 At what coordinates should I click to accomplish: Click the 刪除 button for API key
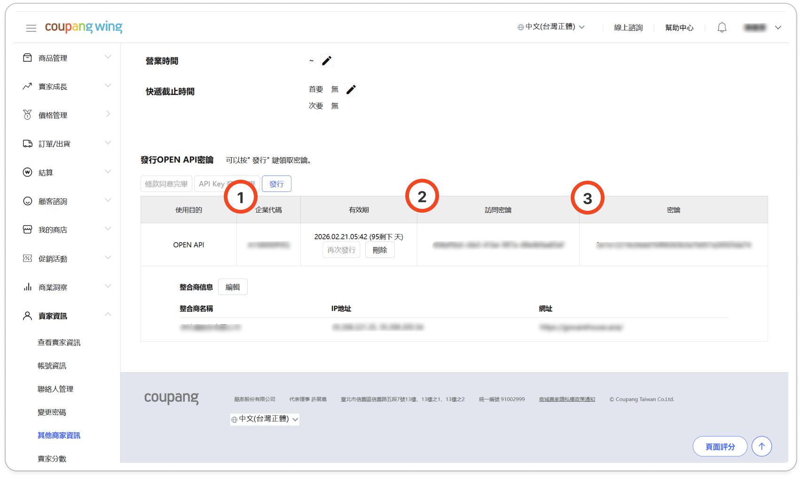(x=380, y=250)
